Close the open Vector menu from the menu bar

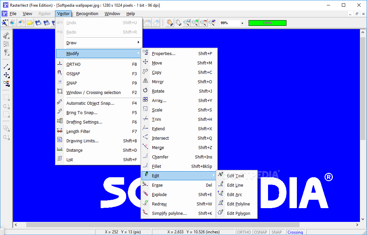63,13
